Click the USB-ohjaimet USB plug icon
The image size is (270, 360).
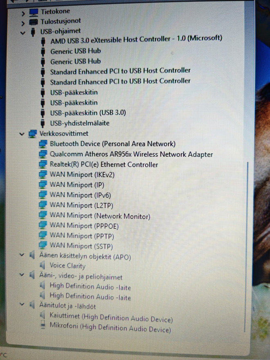(33, 32)
